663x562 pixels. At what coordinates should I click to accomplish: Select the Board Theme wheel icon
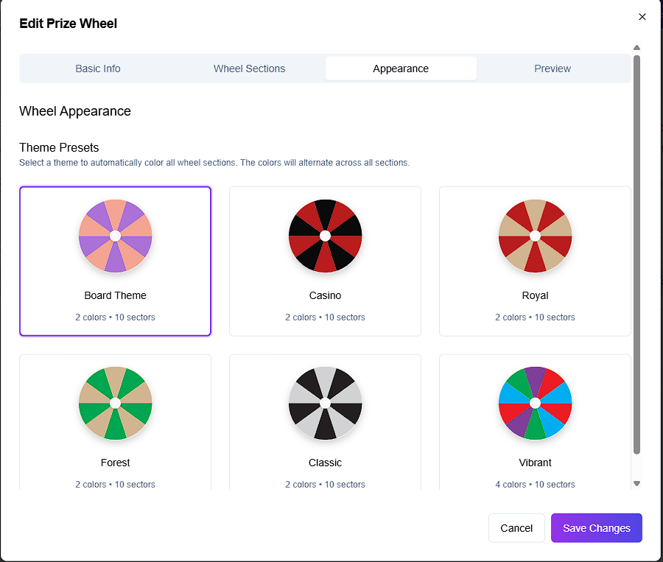pyautogui.click(x=115, y=236)
